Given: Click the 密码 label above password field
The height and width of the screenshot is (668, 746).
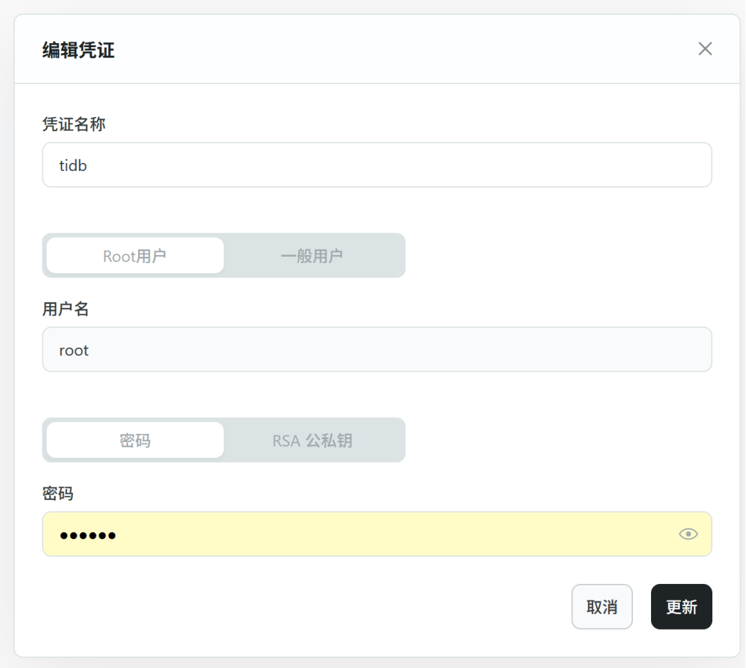Looking at the screenshot, I should [x=58, y=494].
